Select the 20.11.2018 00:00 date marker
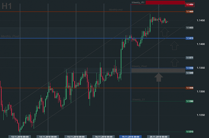This screenshot has width=209, height=138. pyautogui.click(x=159, y=137)
